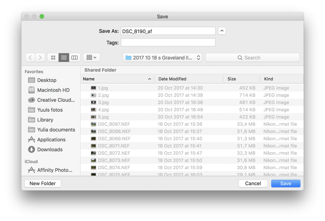Switch to column view
The width and height of the screenshot is (325, 221).
coord(75,58)
